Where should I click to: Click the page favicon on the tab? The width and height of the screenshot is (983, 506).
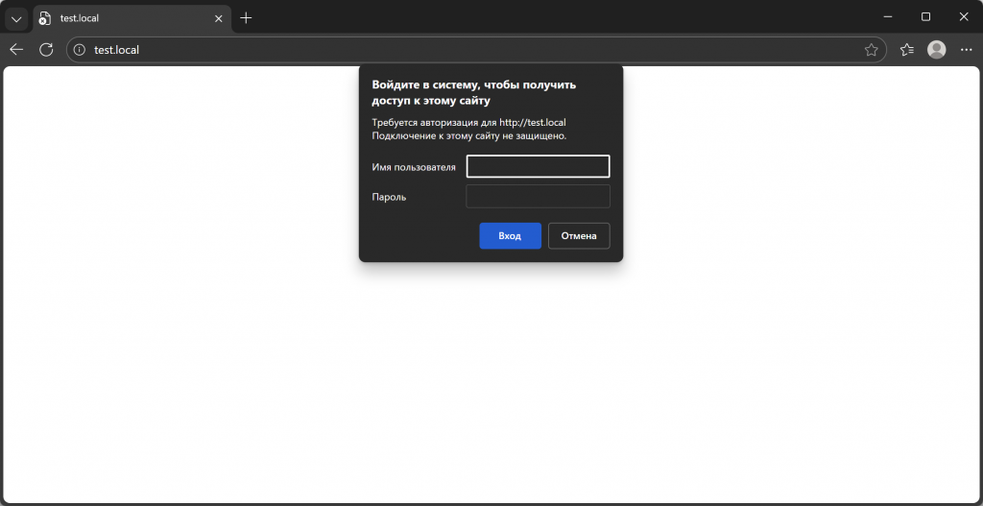pos(44,18)
